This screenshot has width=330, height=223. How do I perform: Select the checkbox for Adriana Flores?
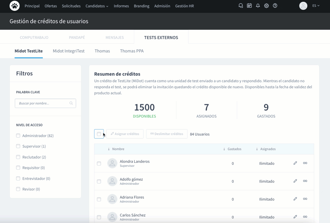pyautogui.click(x=99, y=199)
